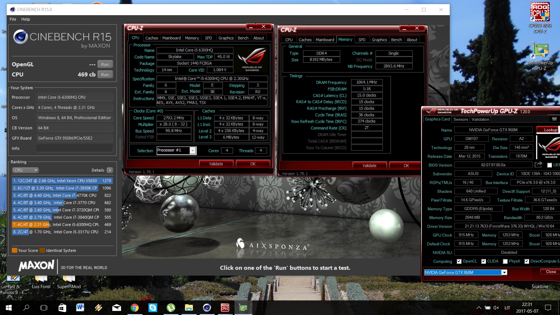This screenshot has width=560, height=315.
Task: Run the CPU benchmark in Cinebench
Action: 105,74
